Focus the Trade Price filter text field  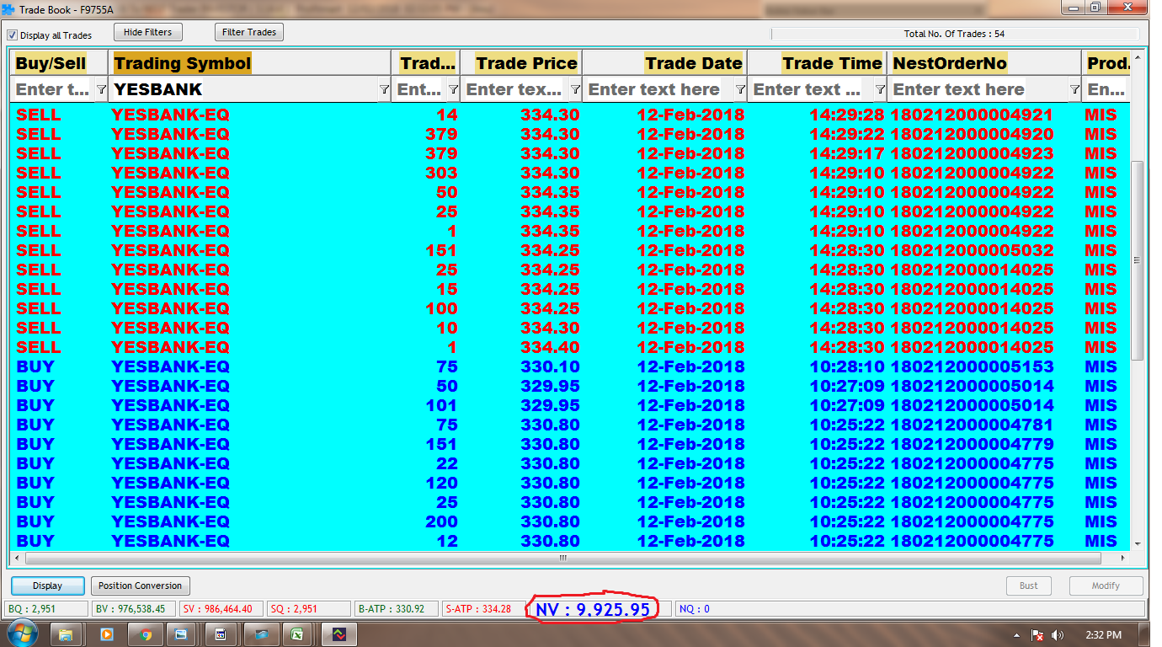pos(514,89)
